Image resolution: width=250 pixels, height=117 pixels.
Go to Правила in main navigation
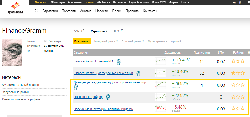[x=132, y=11]
